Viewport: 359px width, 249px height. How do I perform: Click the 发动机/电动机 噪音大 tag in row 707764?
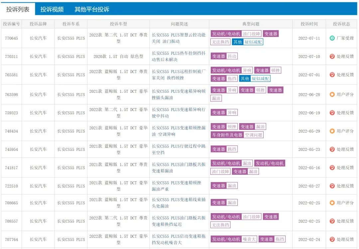click(234, 239)
